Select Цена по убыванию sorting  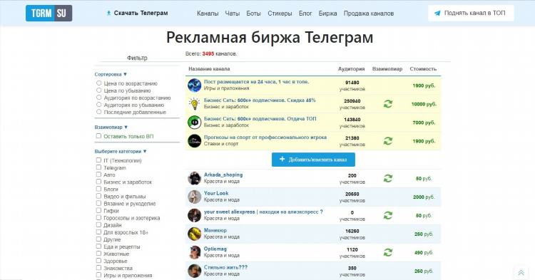pos(98,90)
